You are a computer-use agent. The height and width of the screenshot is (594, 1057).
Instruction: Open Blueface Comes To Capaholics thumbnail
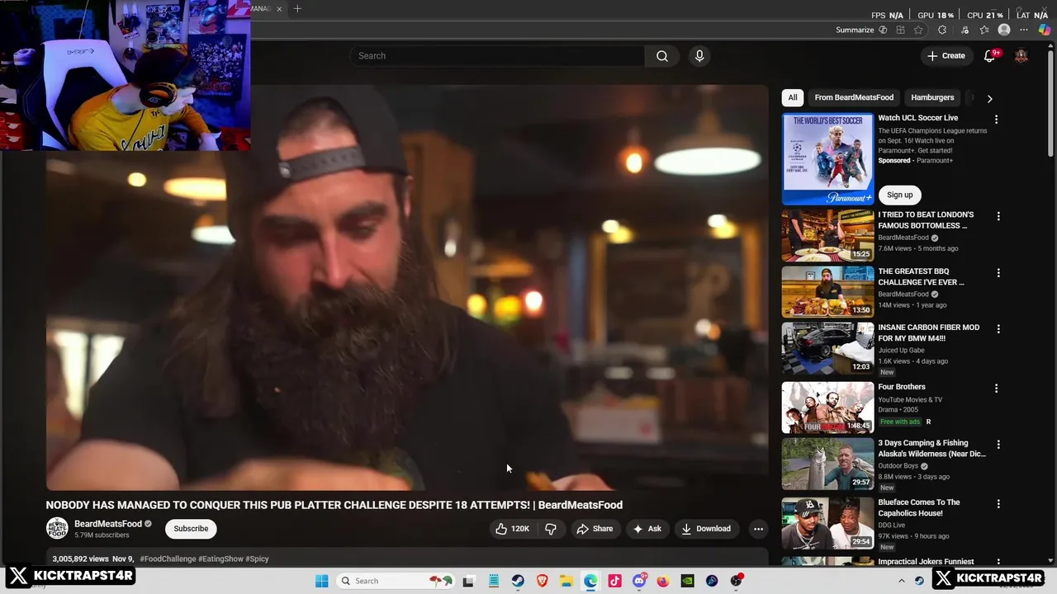click(x=827, y=522)
